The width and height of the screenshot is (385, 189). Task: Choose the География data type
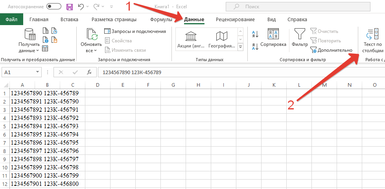(222, 40)
